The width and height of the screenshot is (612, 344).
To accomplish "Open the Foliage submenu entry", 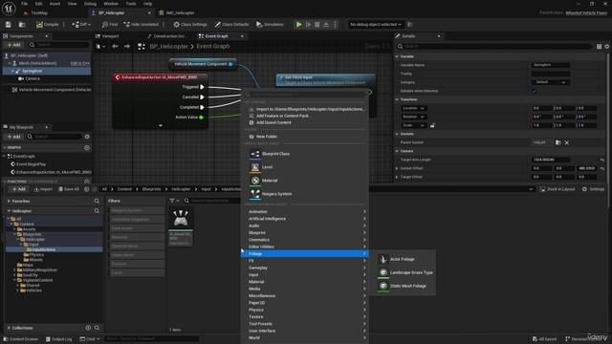I will point(304,254).
